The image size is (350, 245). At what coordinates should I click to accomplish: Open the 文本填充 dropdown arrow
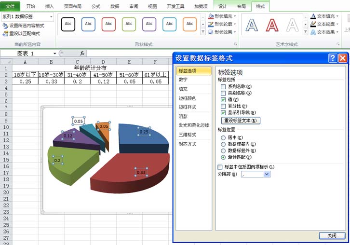(x=337, y=16)
